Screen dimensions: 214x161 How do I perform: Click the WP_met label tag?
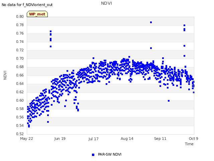tap(37, 14)
